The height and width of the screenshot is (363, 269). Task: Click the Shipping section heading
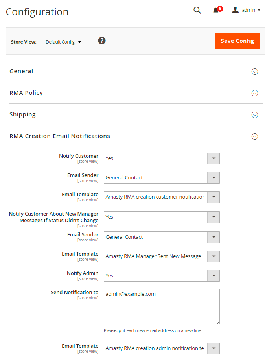(x=23, y=114)
